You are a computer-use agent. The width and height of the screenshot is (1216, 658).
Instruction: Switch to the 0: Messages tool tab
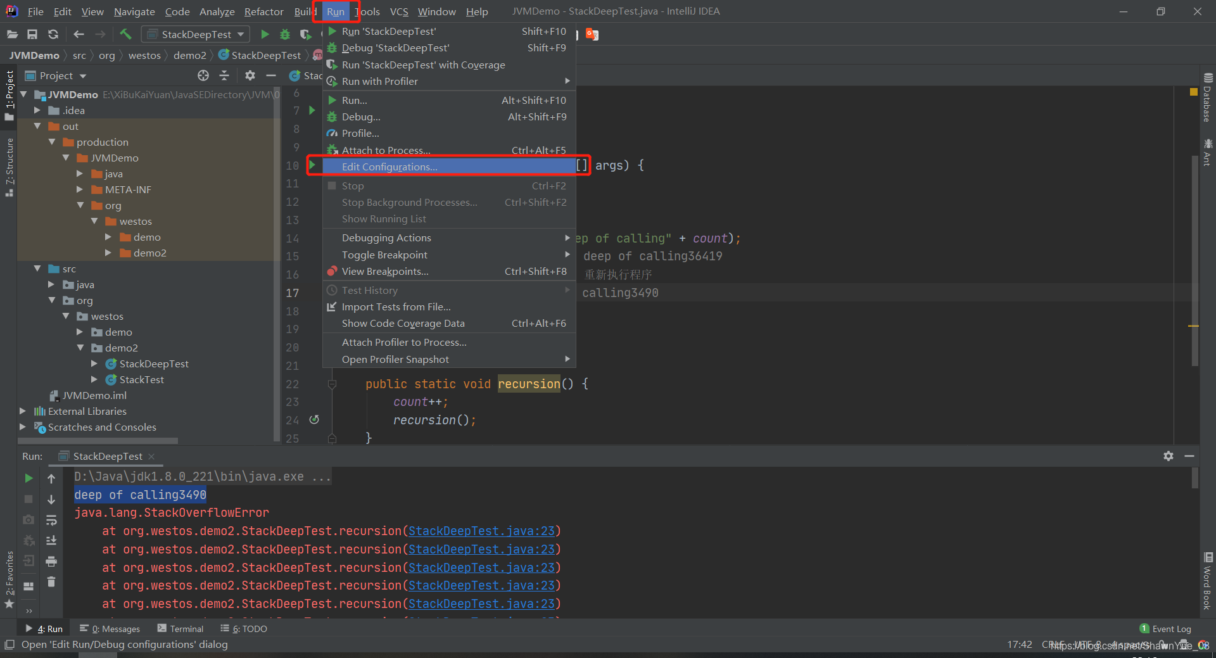[x=110, y=628]
